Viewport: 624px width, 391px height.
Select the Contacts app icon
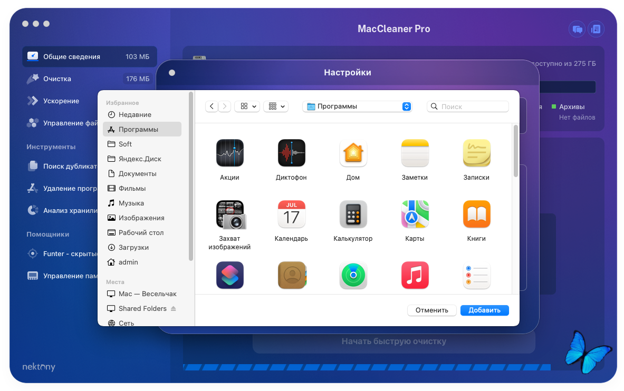tap(292, 275)
